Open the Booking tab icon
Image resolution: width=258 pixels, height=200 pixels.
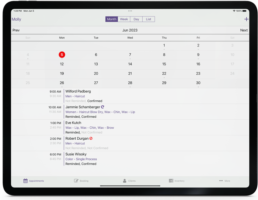tap(76, 181)
